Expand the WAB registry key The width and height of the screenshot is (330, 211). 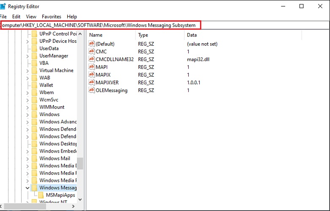[x=27, y=78]
